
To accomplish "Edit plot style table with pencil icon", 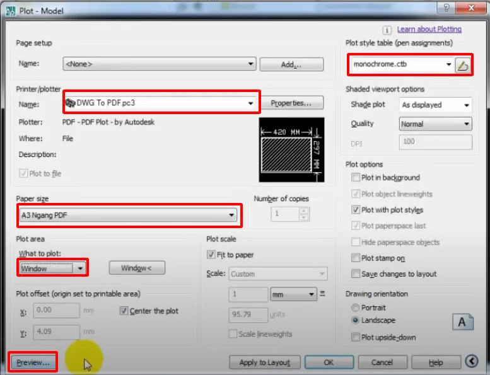I will click(463, 65).
